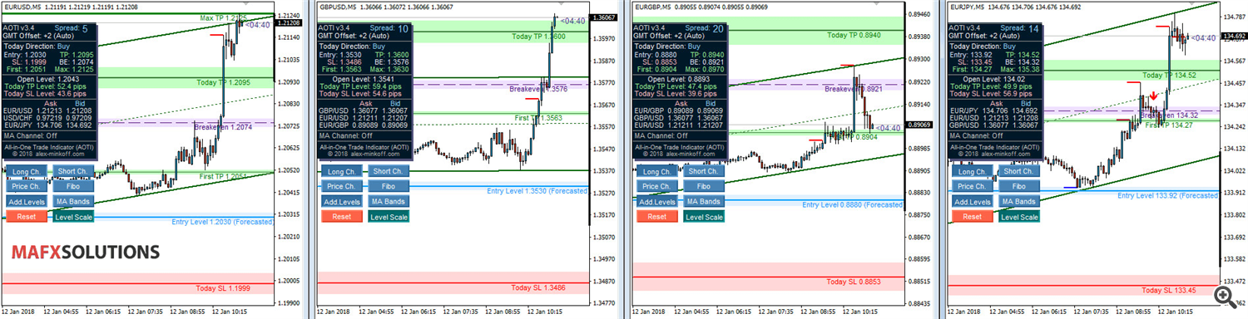The width and height of the screenshot is (1248, 319).
Task: Click the EURJPY,M5 chart title
Action: pyautogui.click(x=968, y=7)
